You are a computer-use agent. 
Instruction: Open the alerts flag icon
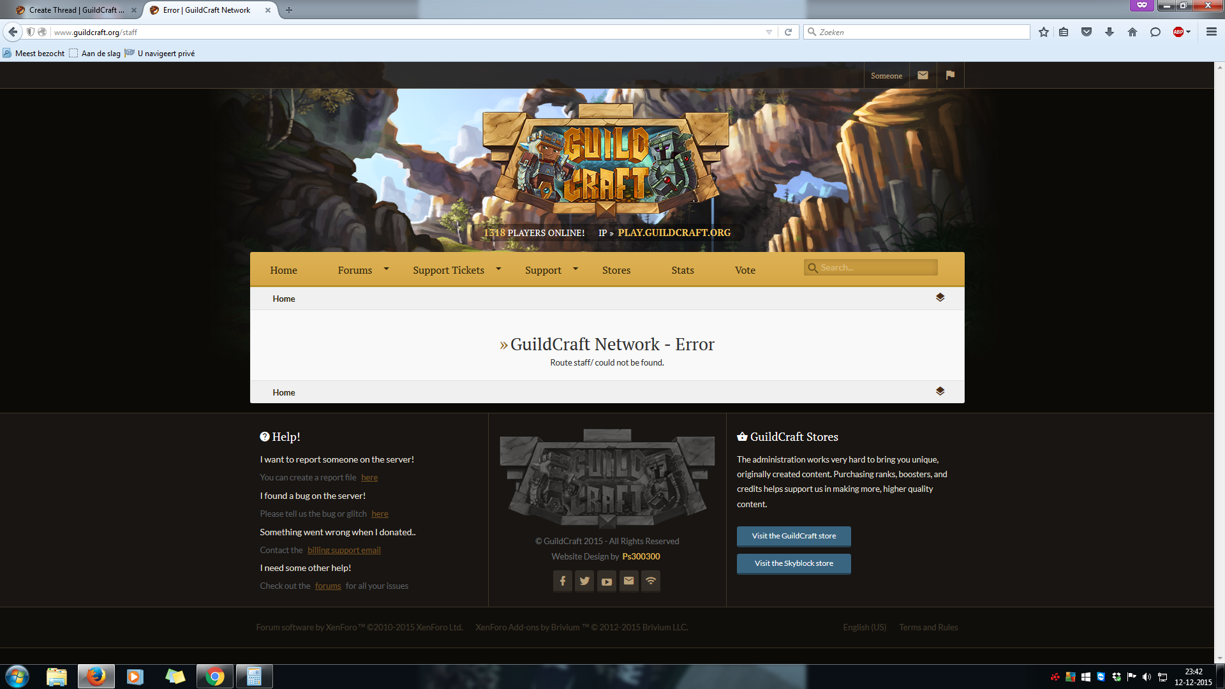click(950, 75)
